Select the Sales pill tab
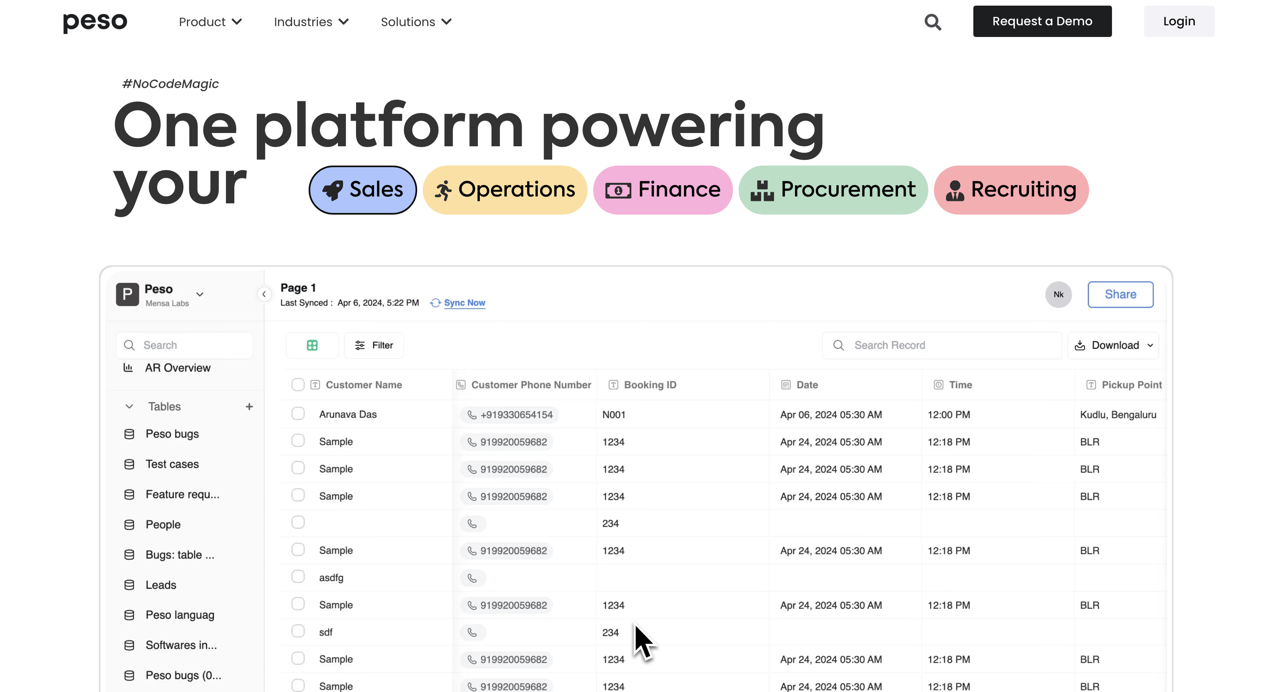Viewport: 1286px width, 692px height. [363, 190]
